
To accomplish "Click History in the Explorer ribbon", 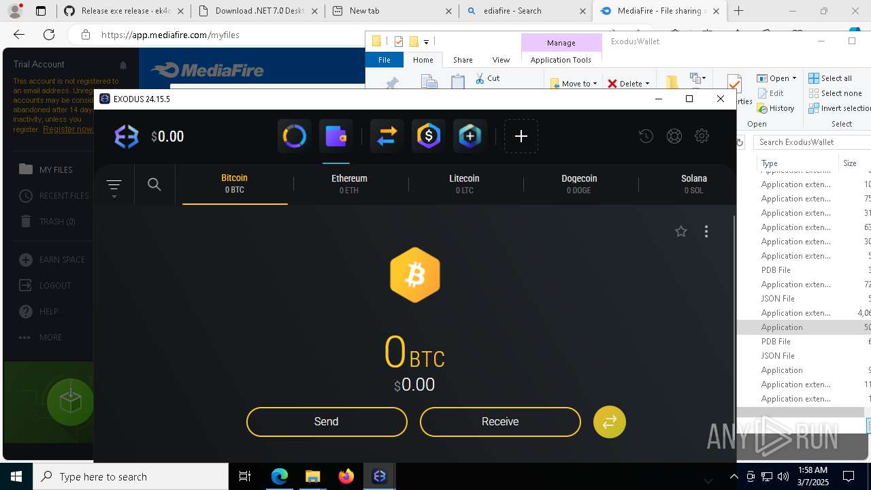I will point(776,108).
